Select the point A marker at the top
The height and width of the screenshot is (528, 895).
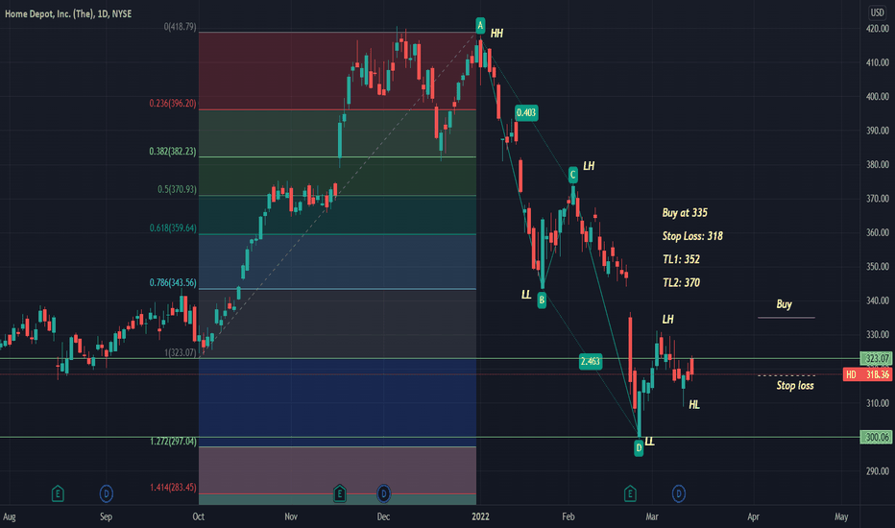coord(480,25)
